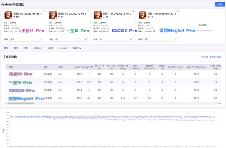Click info icon next to device NE2210
Screen dimensions: 226x148
point(63,31)
